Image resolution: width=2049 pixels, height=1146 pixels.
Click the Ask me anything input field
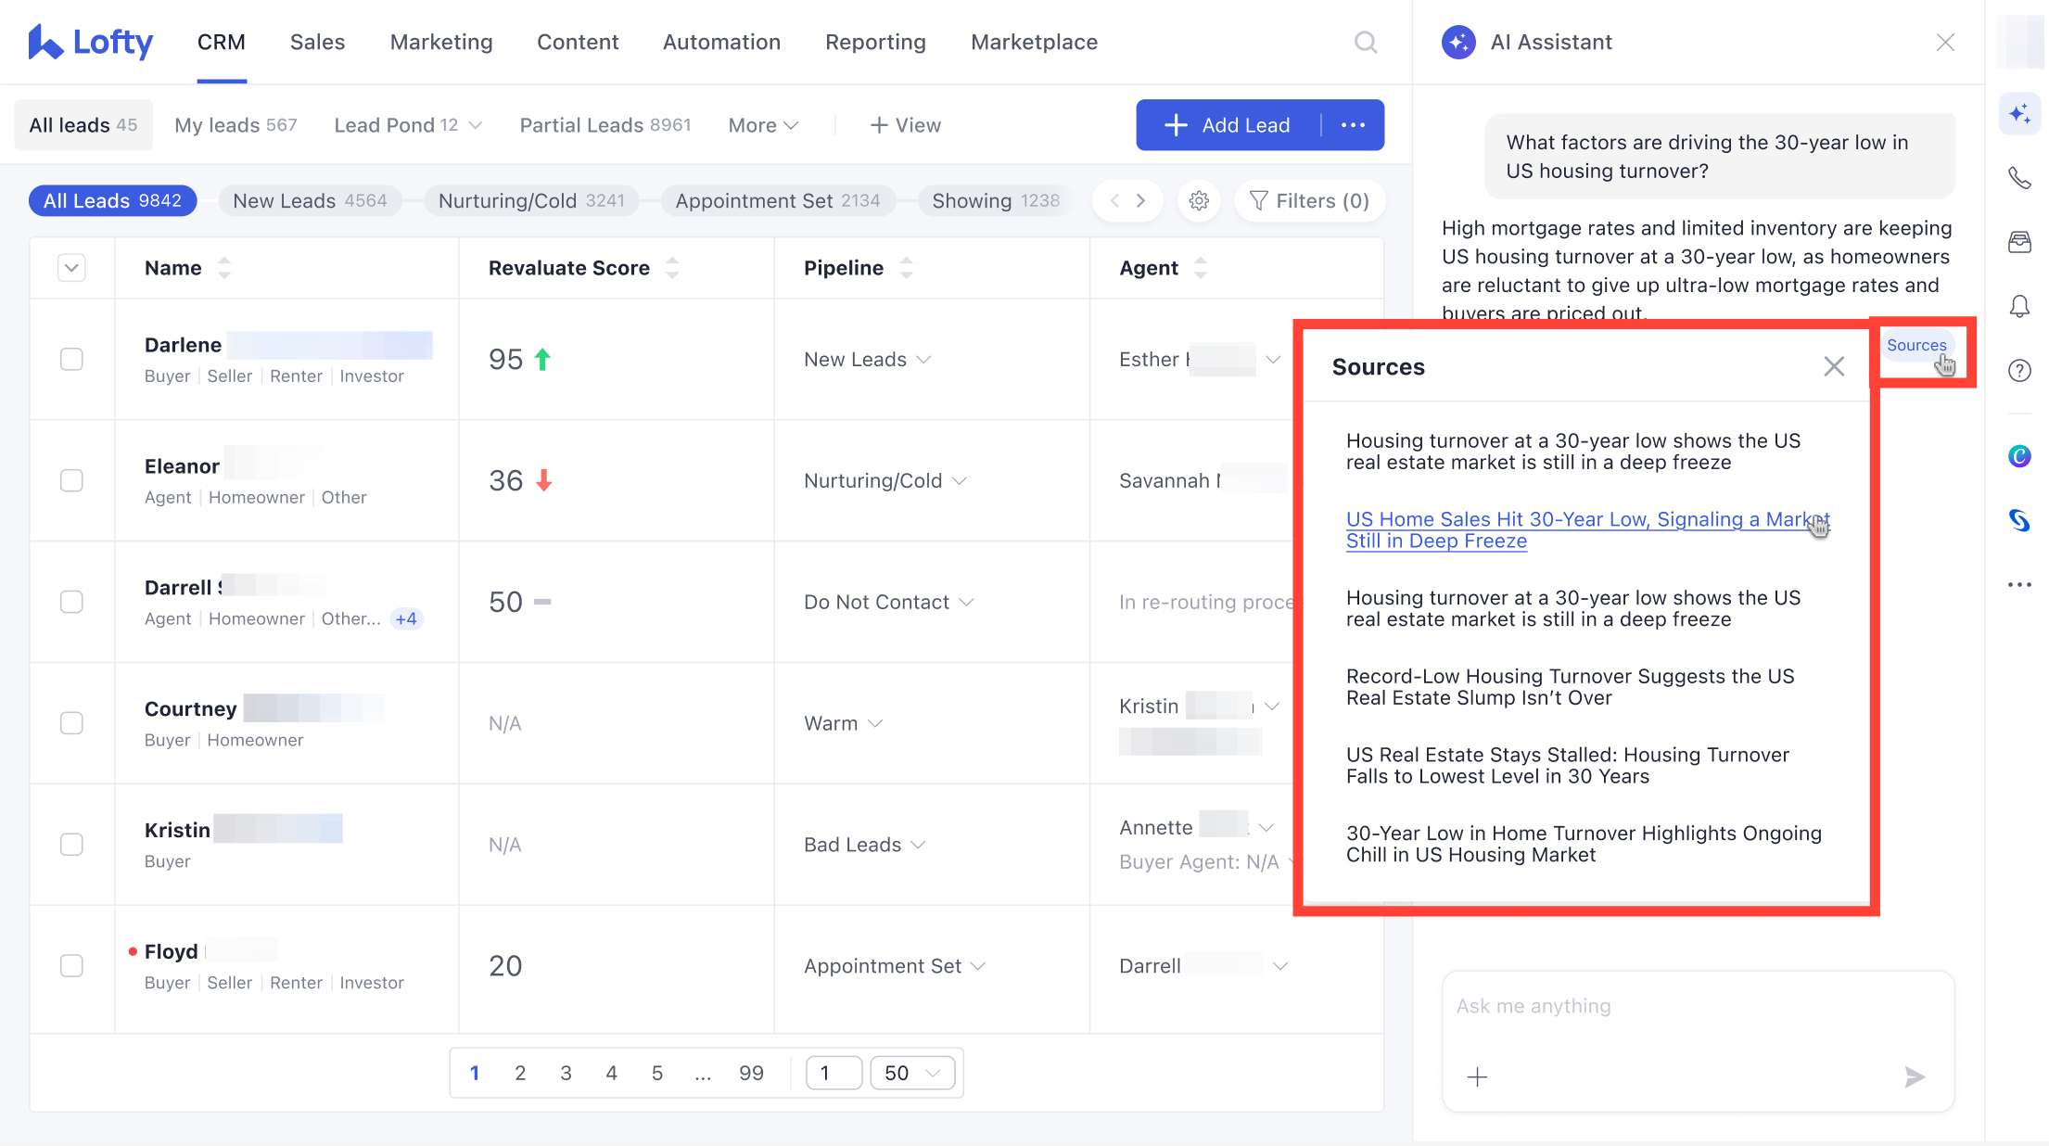(1697, 1006)
